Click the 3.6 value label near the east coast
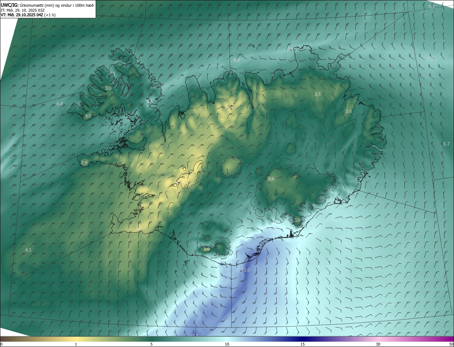This screenshot has height=347, width=454. coord(349,111)
